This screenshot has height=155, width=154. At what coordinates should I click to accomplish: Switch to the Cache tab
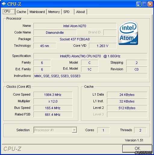(21, 12)
